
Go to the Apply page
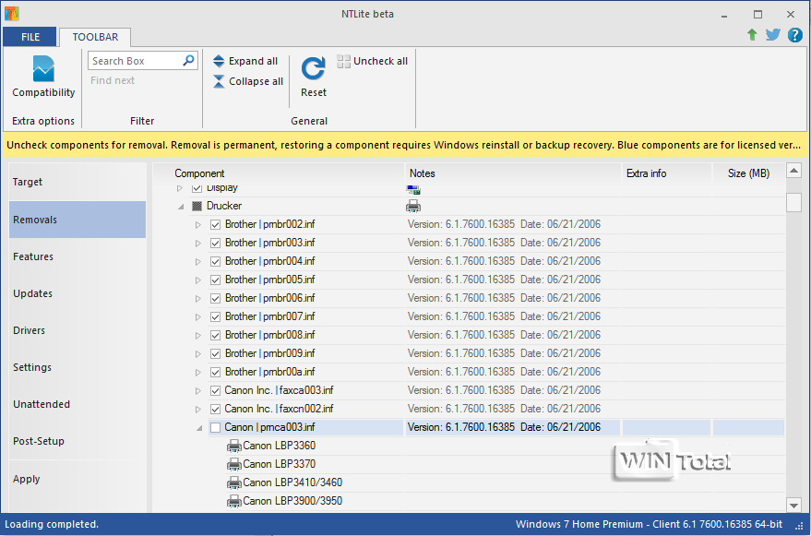27,479
